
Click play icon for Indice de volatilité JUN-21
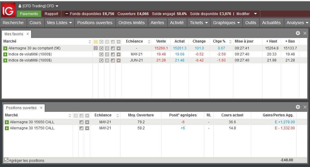pos(5,60)
